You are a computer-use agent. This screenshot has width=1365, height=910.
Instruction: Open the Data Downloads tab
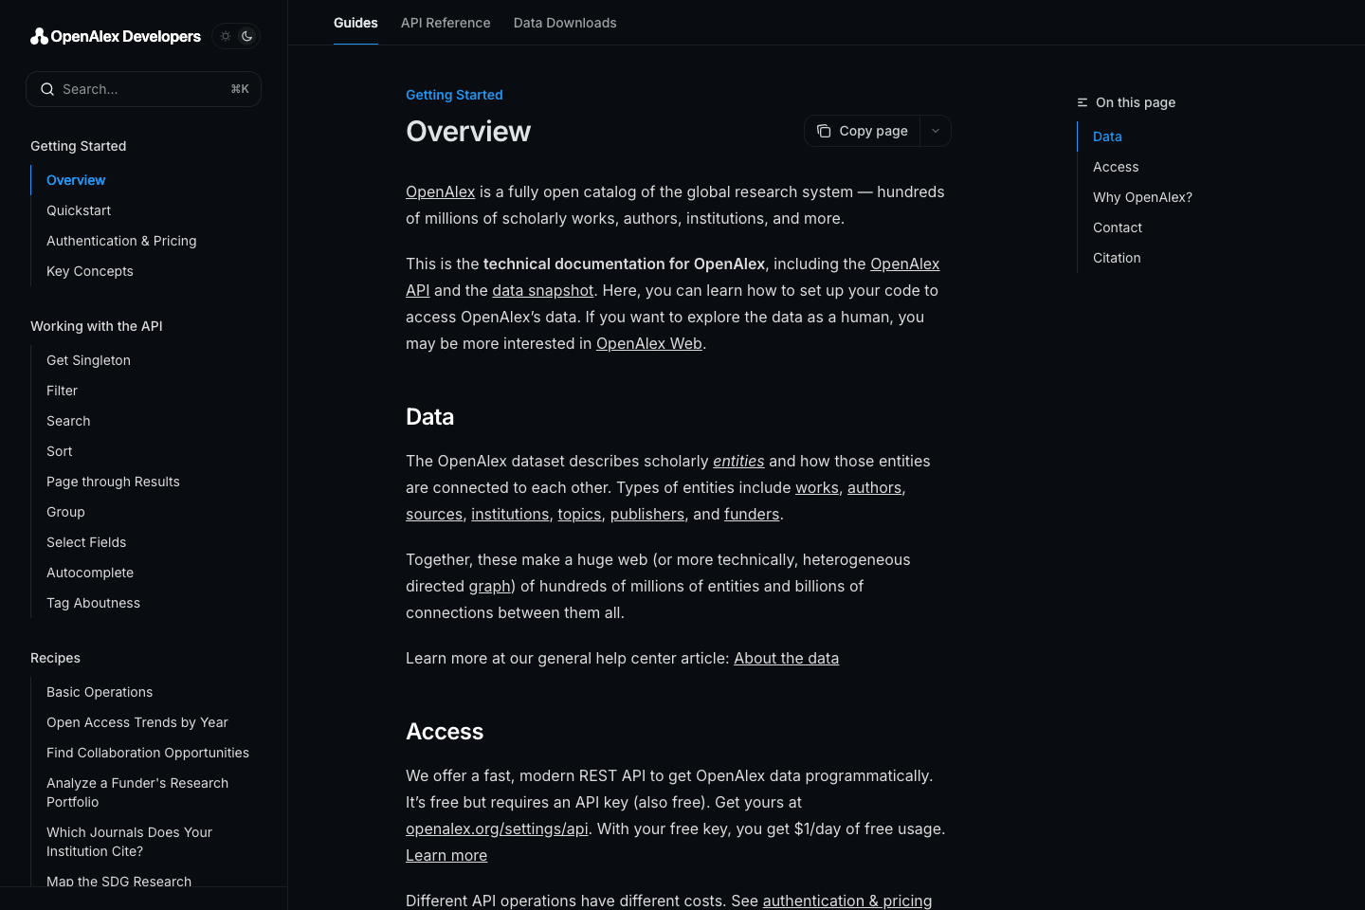[565, 23]
